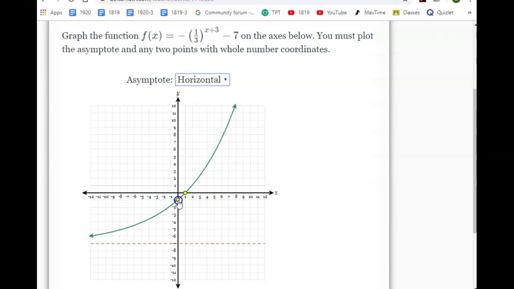Click the Asymptote: label text
The height and width of the screenshot is (289, 514).
(x=149, y=79)
